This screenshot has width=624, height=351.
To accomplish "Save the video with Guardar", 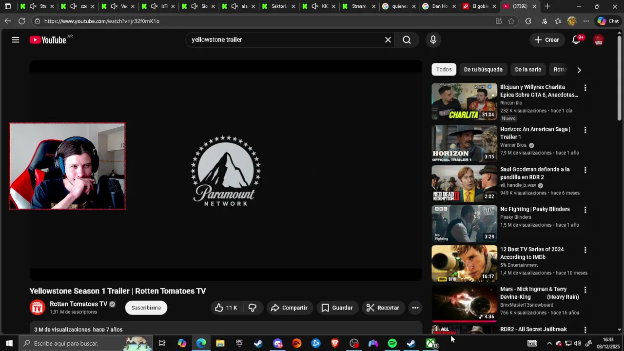I will tap(337, 308).
